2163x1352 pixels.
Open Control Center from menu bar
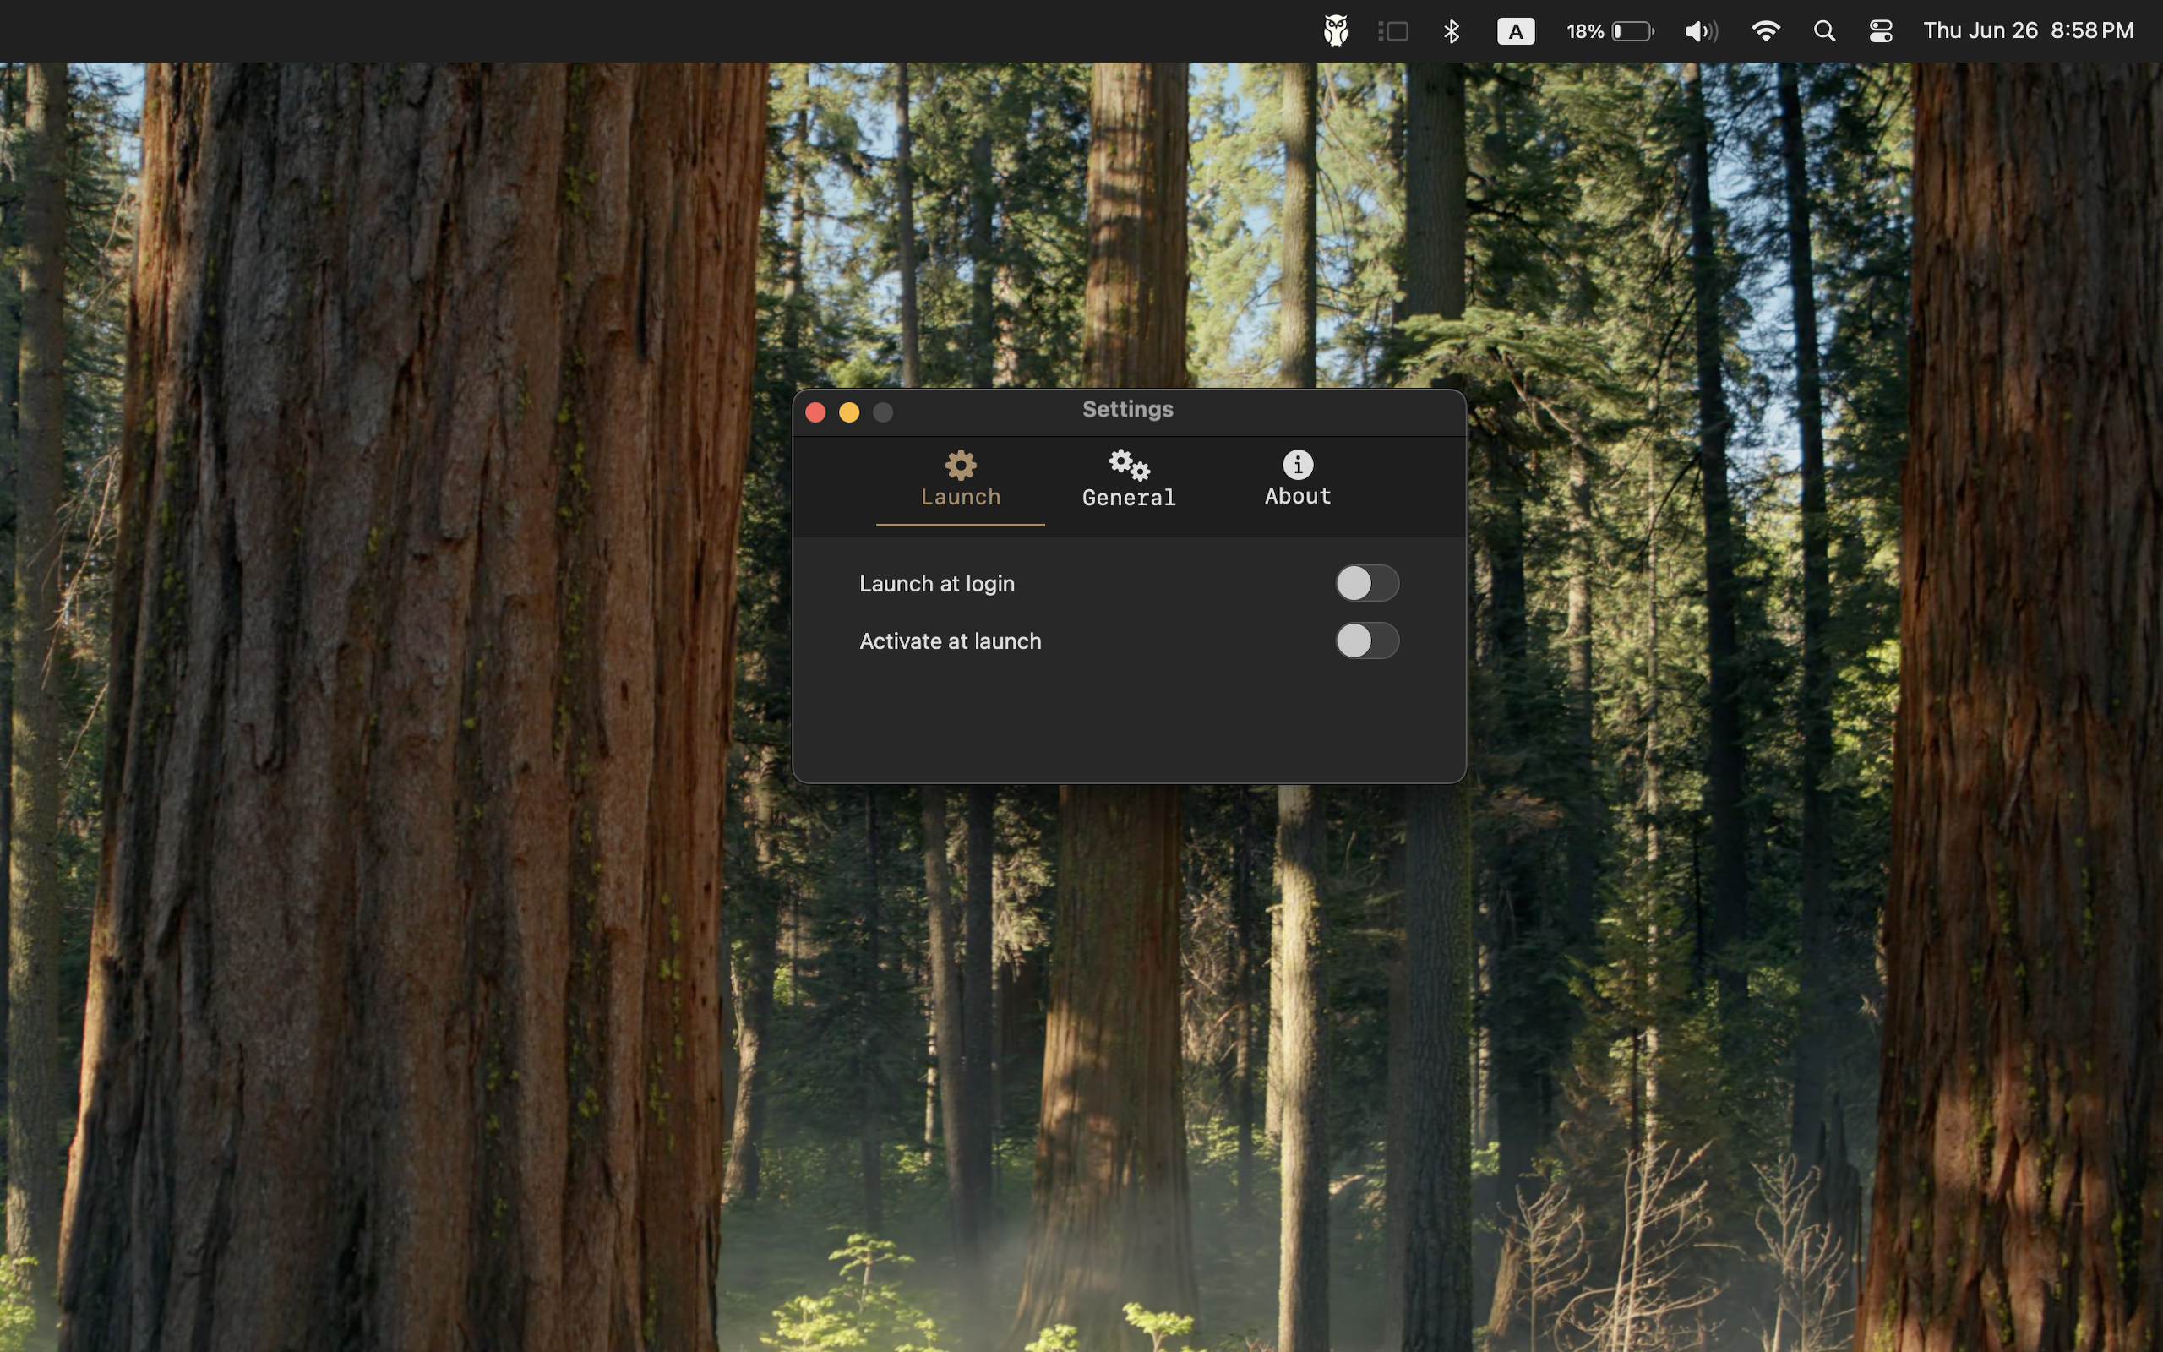(1881, 32)
